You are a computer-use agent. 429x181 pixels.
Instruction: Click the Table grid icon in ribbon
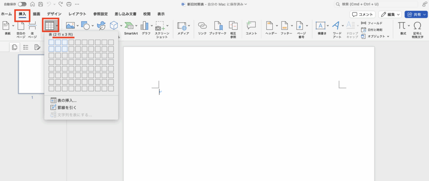(x=49, y=25)
